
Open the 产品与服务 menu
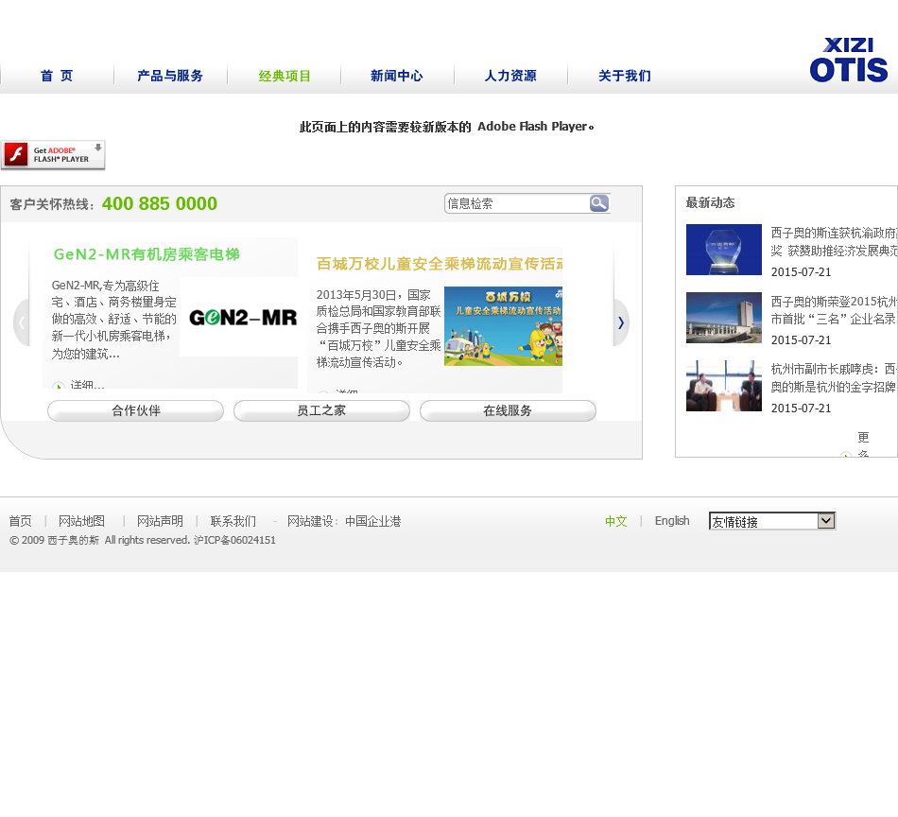(170, 76)
